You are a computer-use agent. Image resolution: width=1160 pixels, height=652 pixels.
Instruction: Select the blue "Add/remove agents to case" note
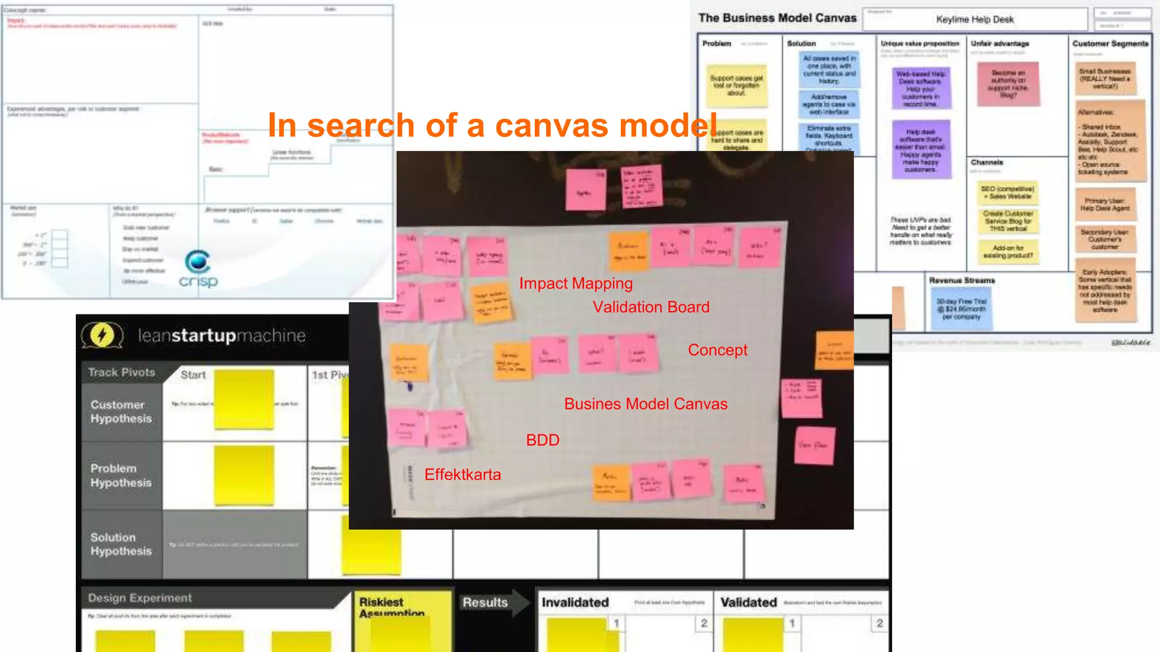tap(829, 105)
